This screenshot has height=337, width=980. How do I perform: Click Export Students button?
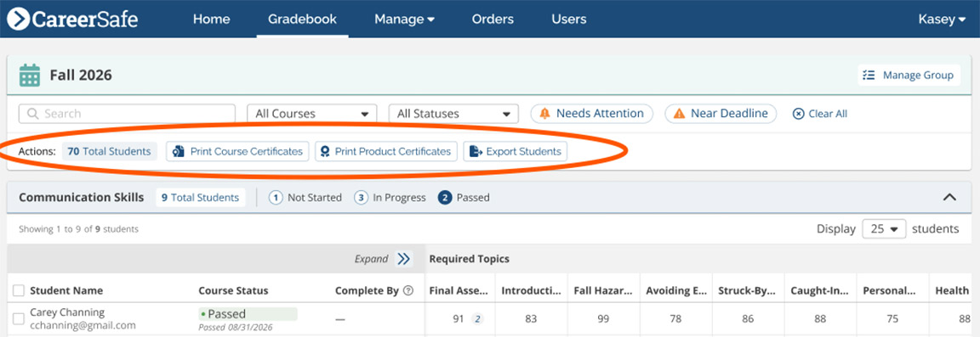[515, 151]
